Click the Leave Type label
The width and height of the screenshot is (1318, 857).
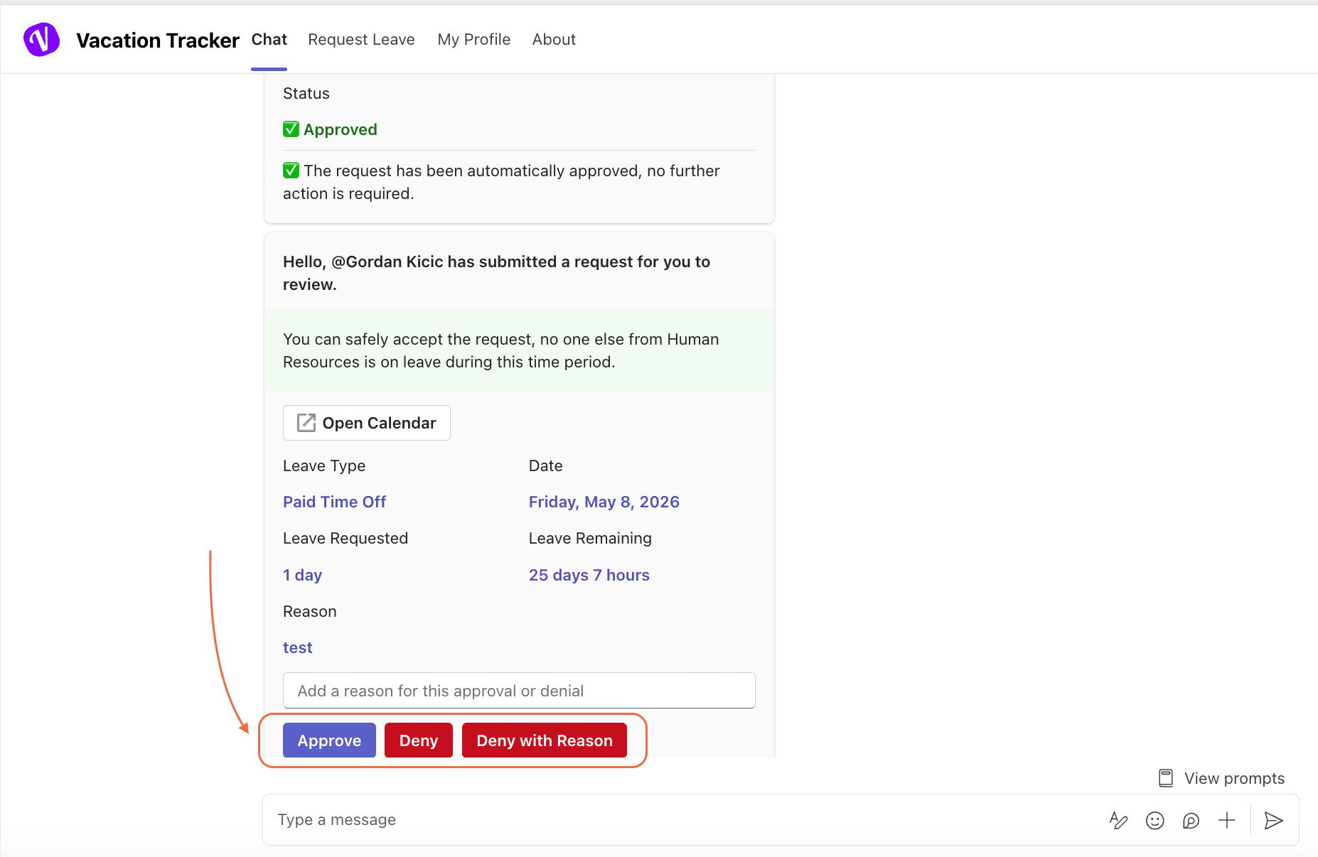coord(324,465)
